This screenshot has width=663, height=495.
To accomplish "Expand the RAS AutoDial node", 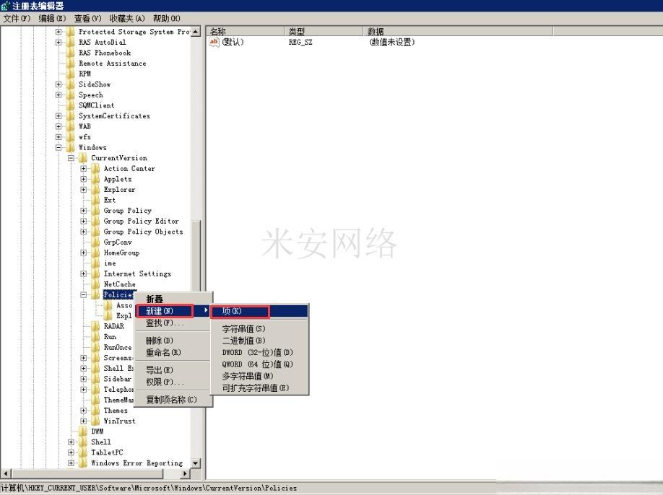I will click(58, 43).
